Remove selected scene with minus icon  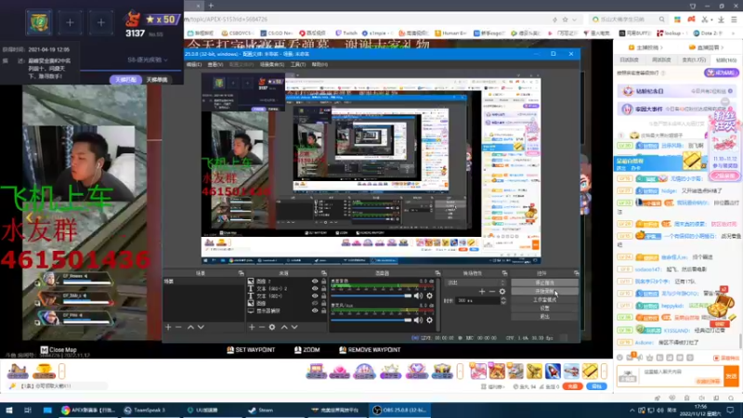pos(178,327)
